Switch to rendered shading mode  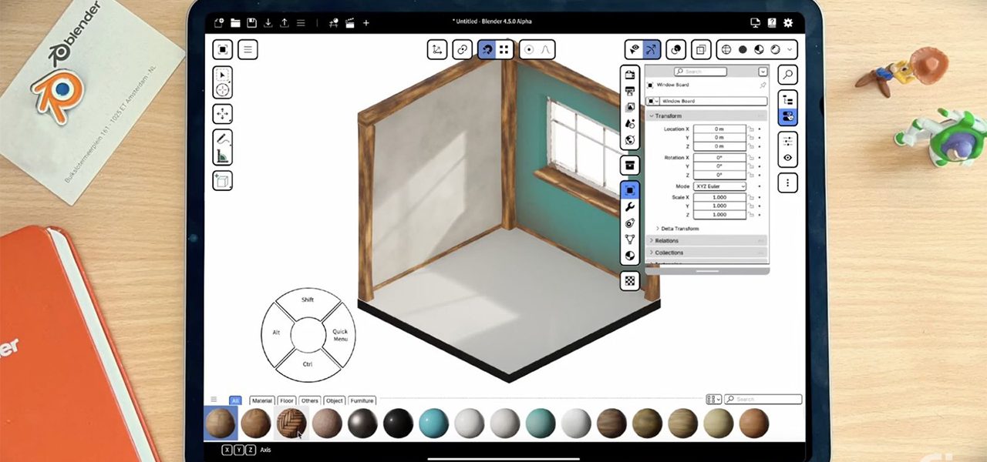775,49
